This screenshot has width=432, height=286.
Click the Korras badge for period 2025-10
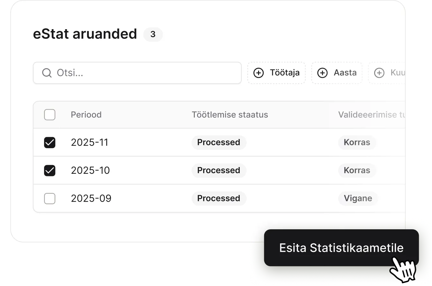[357, 170]
